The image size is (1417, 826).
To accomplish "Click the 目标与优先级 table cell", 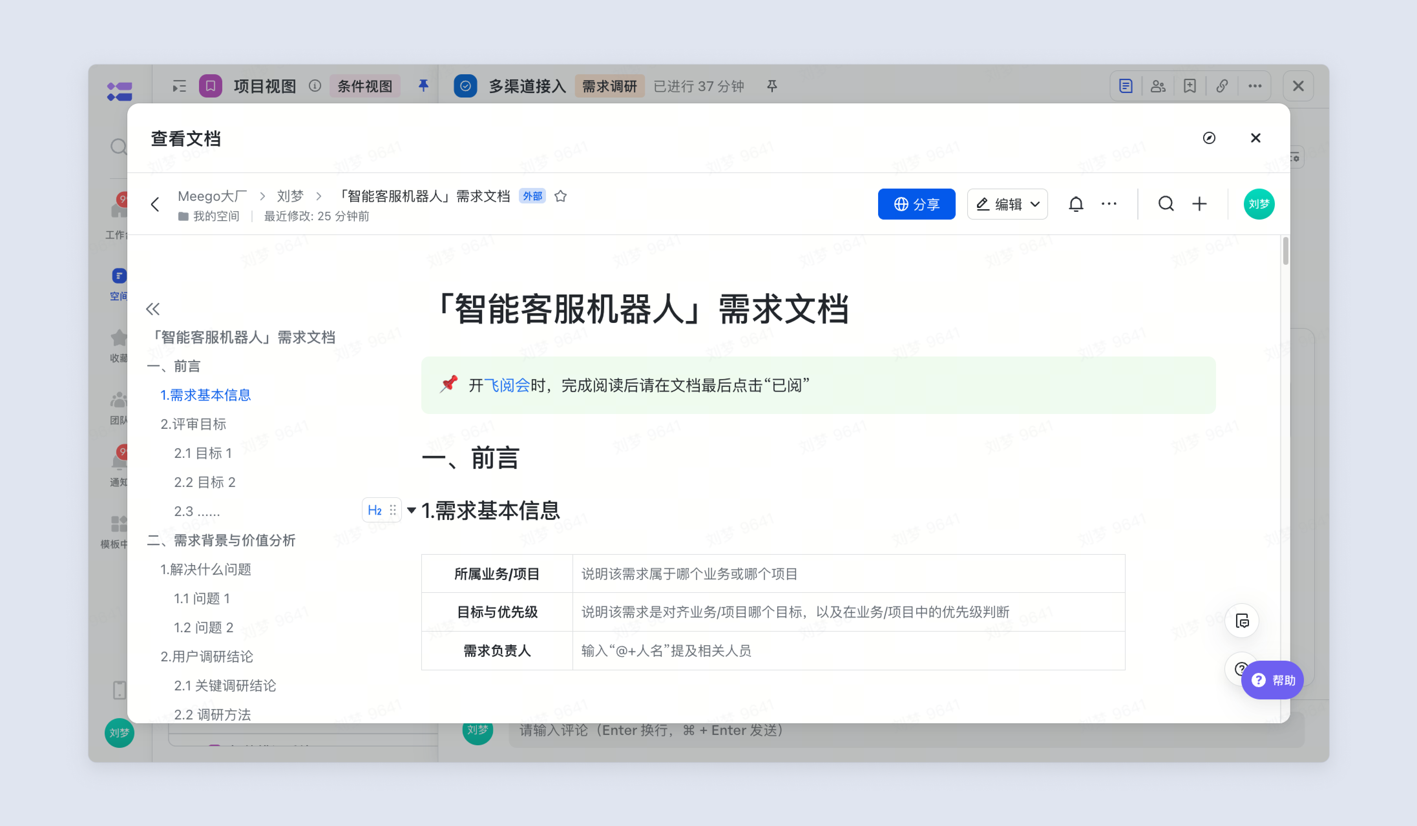I will (x=497, y=612).
